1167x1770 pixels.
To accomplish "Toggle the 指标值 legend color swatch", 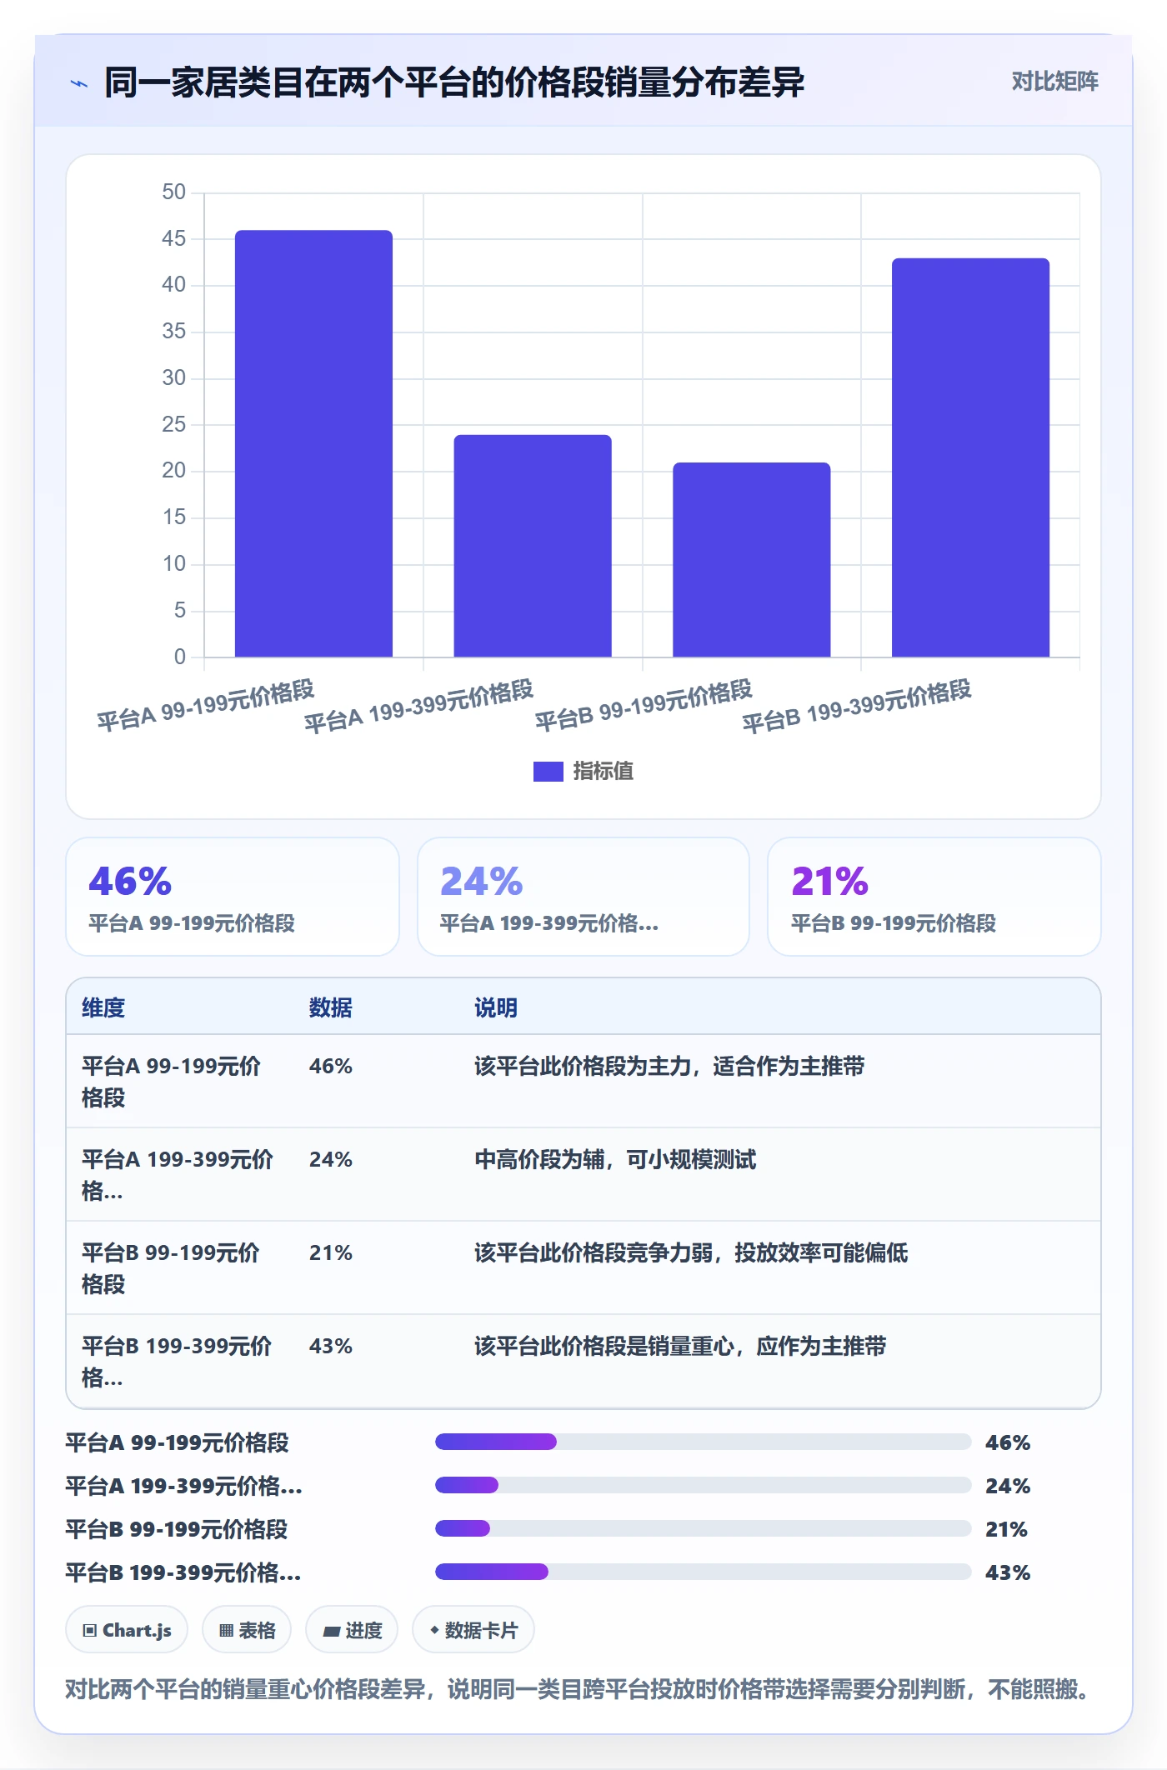I will [x=548, y=772].
